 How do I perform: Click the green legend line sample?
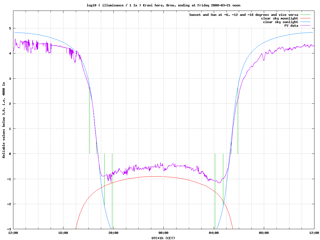[305, 15]
